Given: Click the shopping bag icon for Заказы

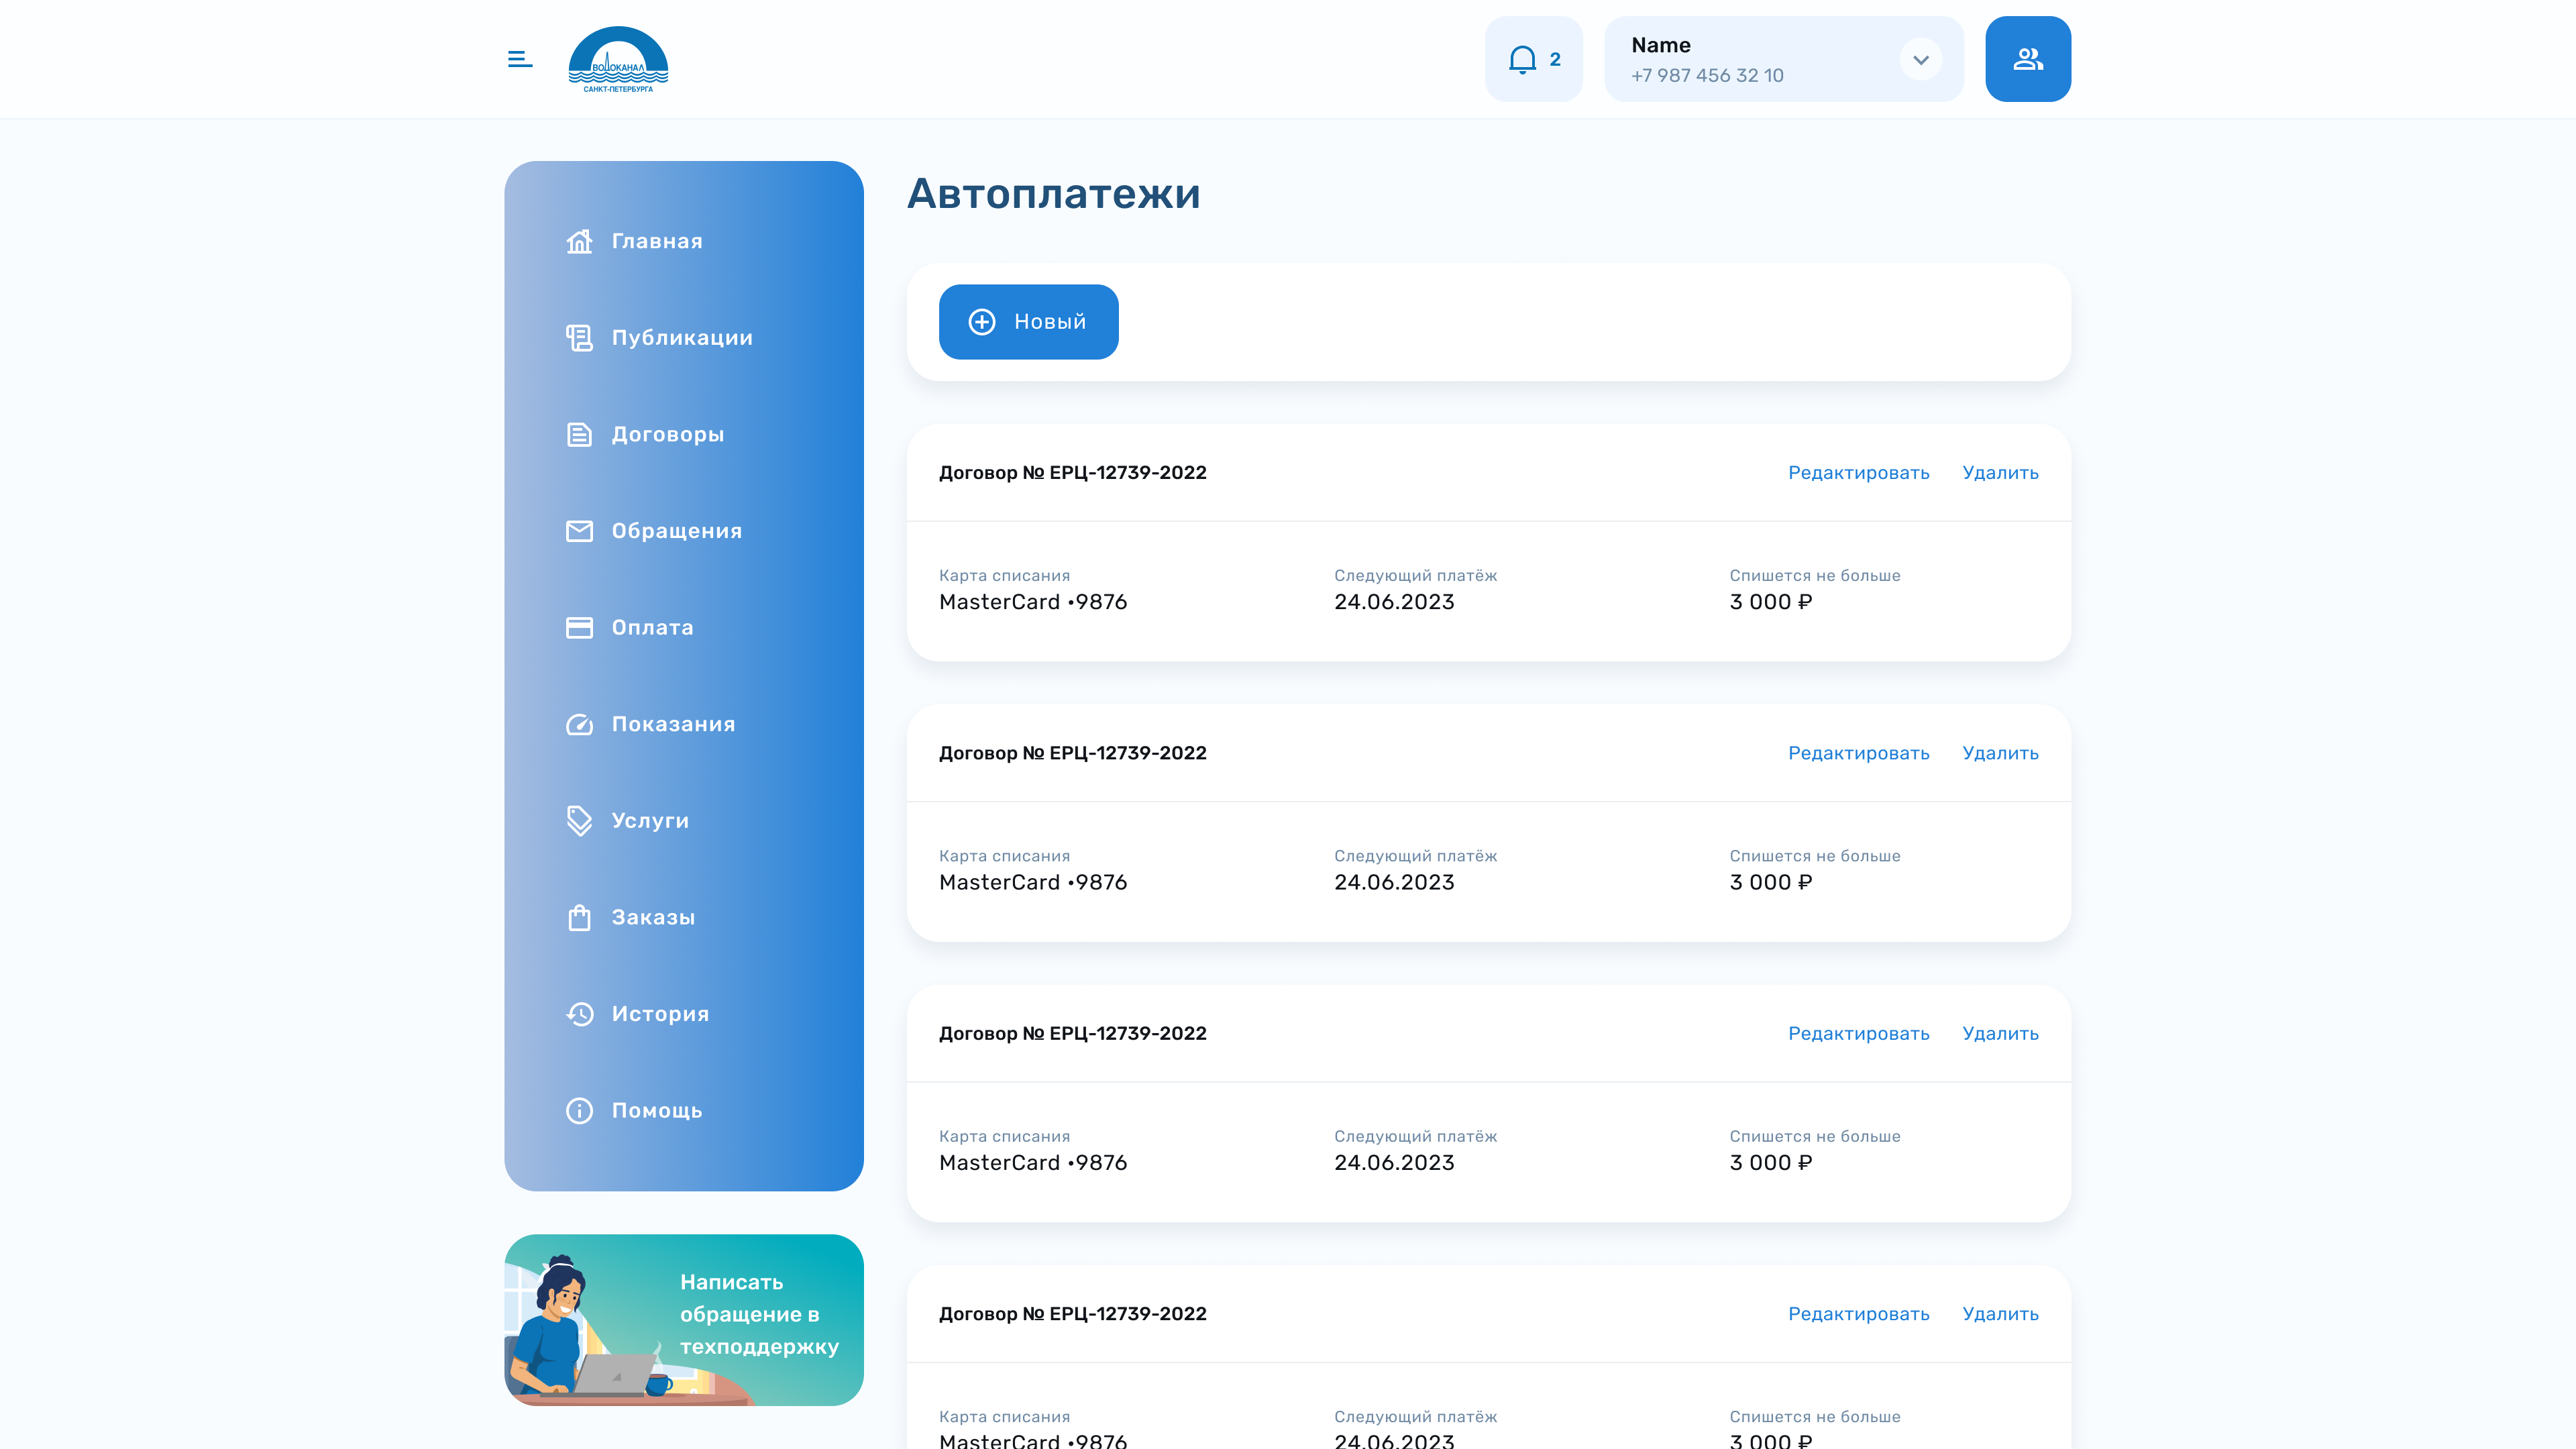Looking at the screenshot, I should (x=579, y=917).
